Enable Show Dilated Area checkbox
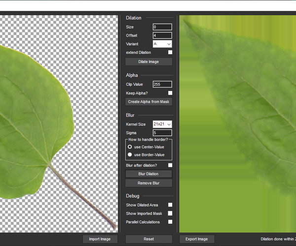Viewport: 296px width, 246px height. (x=170, y=205)
